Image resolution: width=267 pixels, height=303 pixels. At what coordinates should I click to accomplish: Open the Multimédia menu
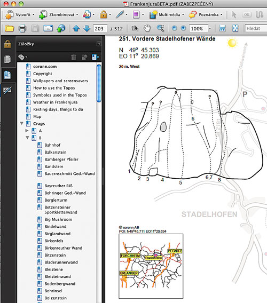(167, 15)
